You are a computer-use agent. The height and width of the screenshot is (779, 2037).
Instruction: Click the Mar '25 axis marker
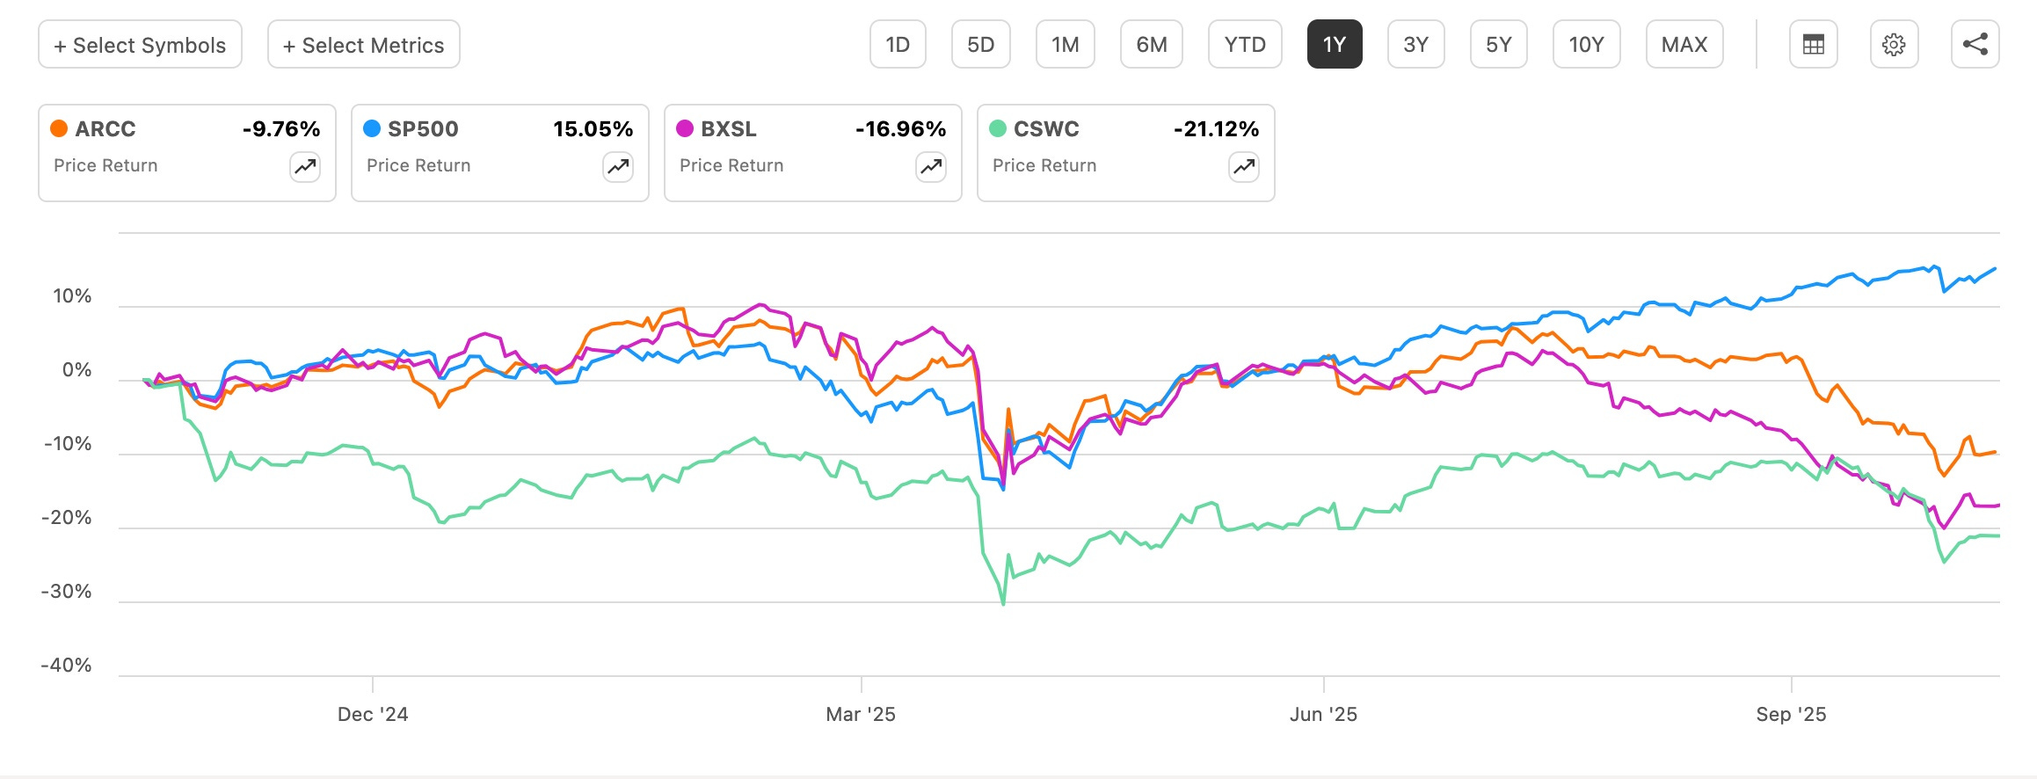click(x=861, y=714)
